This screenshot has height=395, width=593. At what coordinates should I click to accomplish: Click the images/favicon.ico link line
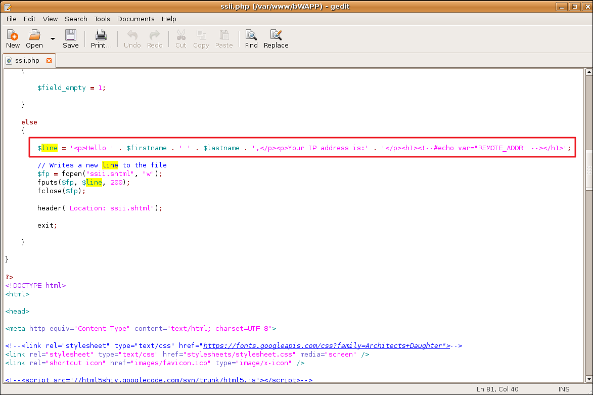(x=155, y=363)
